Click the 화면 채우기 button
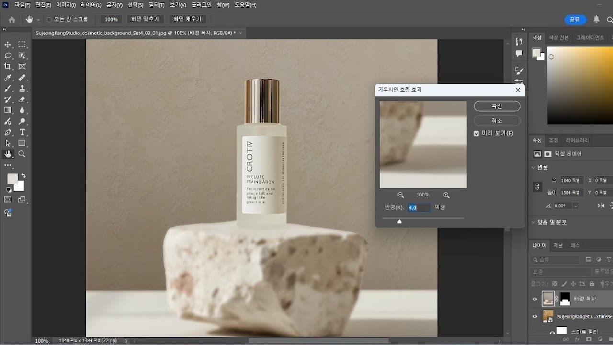613x345 pixels. click(187, 19)
